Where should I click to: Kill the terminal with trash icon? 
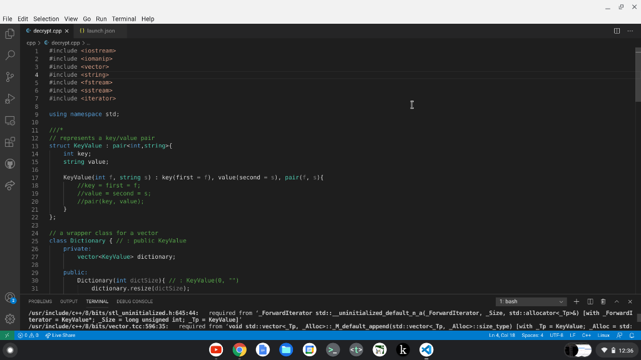pyautogui.click(x=603, y=302)
